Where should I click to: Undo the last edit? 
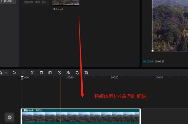pos(14,73)
